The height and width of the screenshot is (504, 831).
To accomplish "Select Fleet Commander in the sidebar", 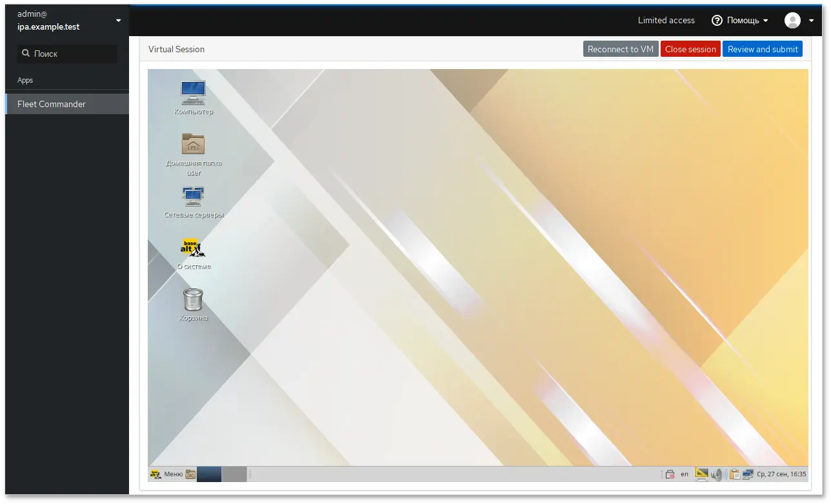I will 52,104.
